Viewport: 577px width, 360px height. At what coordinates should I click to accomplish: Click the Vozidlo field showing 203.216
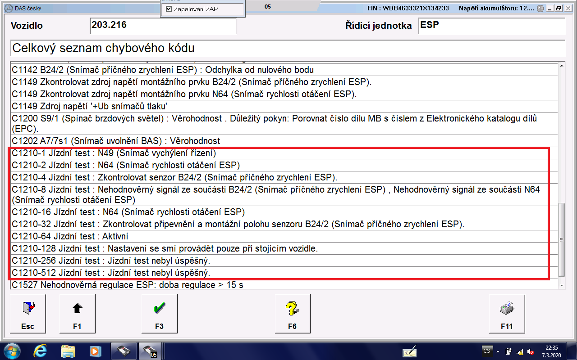coord(163,26)
